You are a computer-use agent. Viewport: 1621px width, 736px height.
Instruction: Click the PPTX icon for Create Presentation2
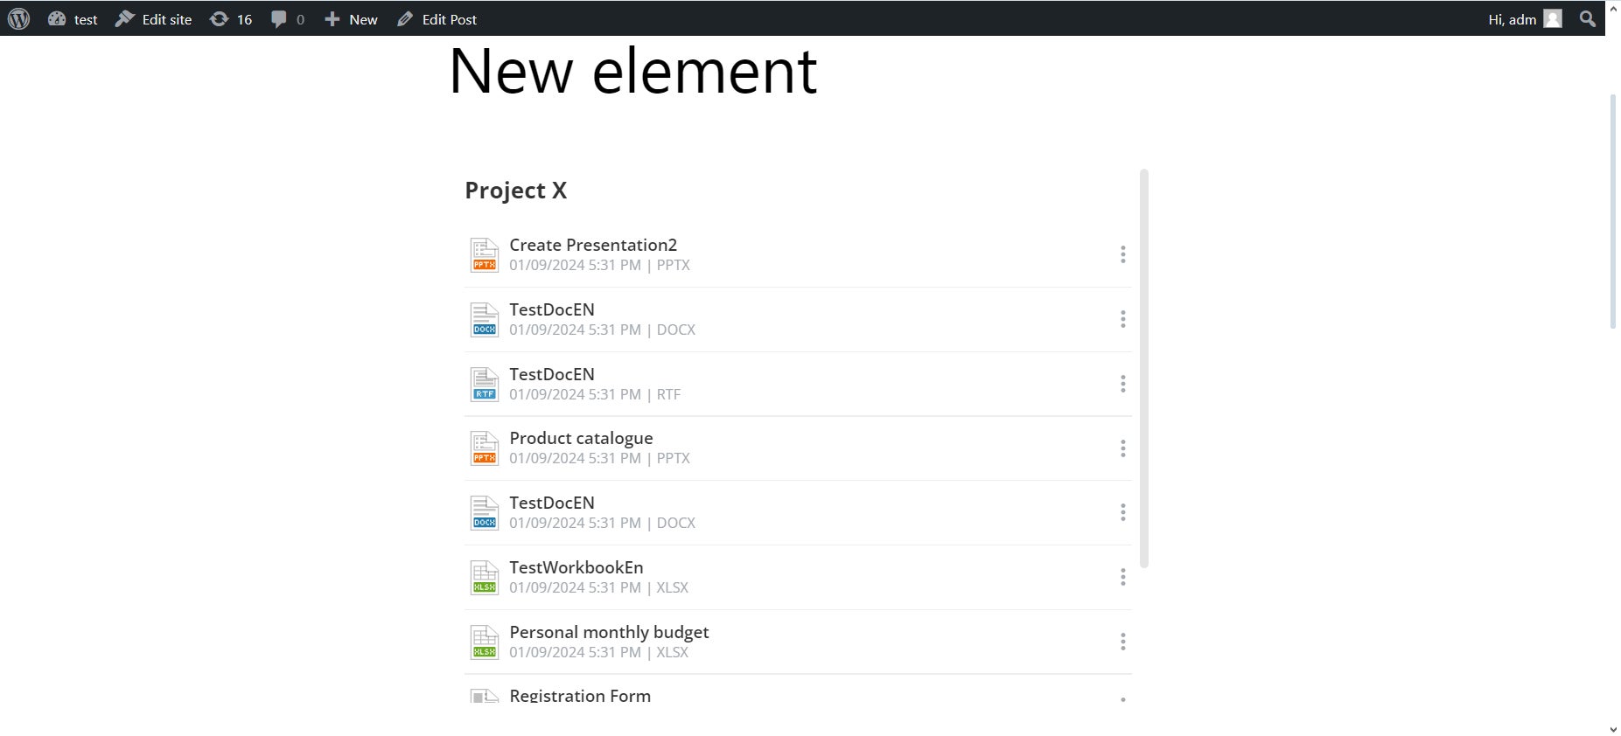(x=485, y=254)
